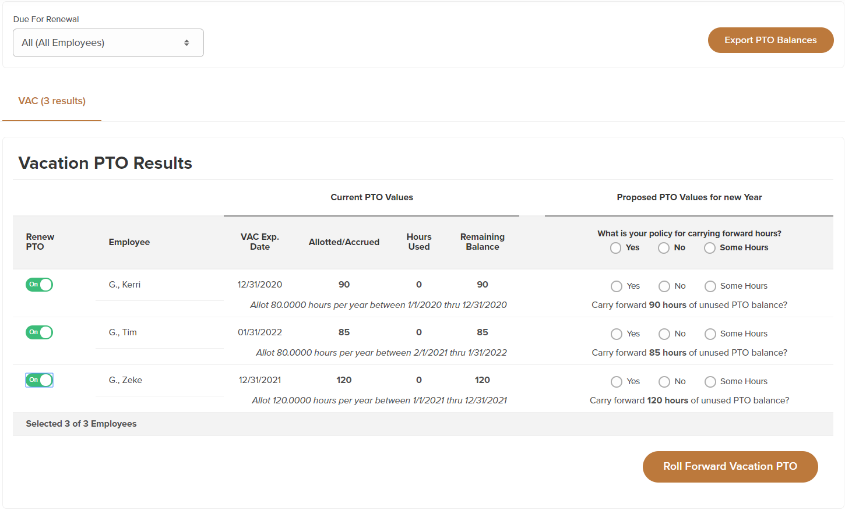Click expiration date 12/31/2020

pos(260,285)
